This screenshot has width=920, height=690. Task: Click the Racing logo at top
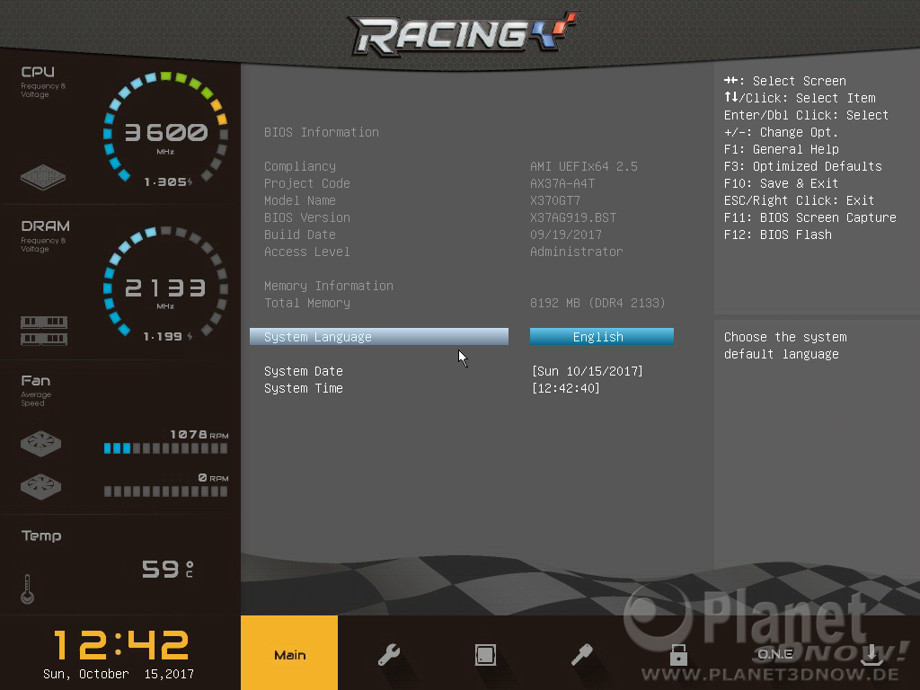pos(463,33)
